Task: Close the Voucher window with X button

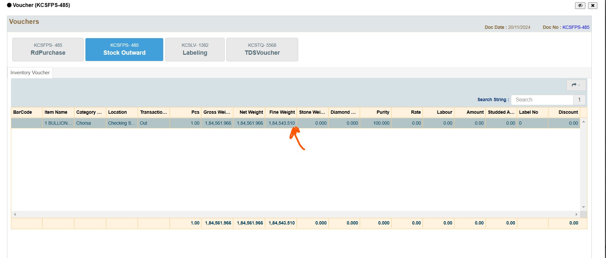Action: pos(593,5)
